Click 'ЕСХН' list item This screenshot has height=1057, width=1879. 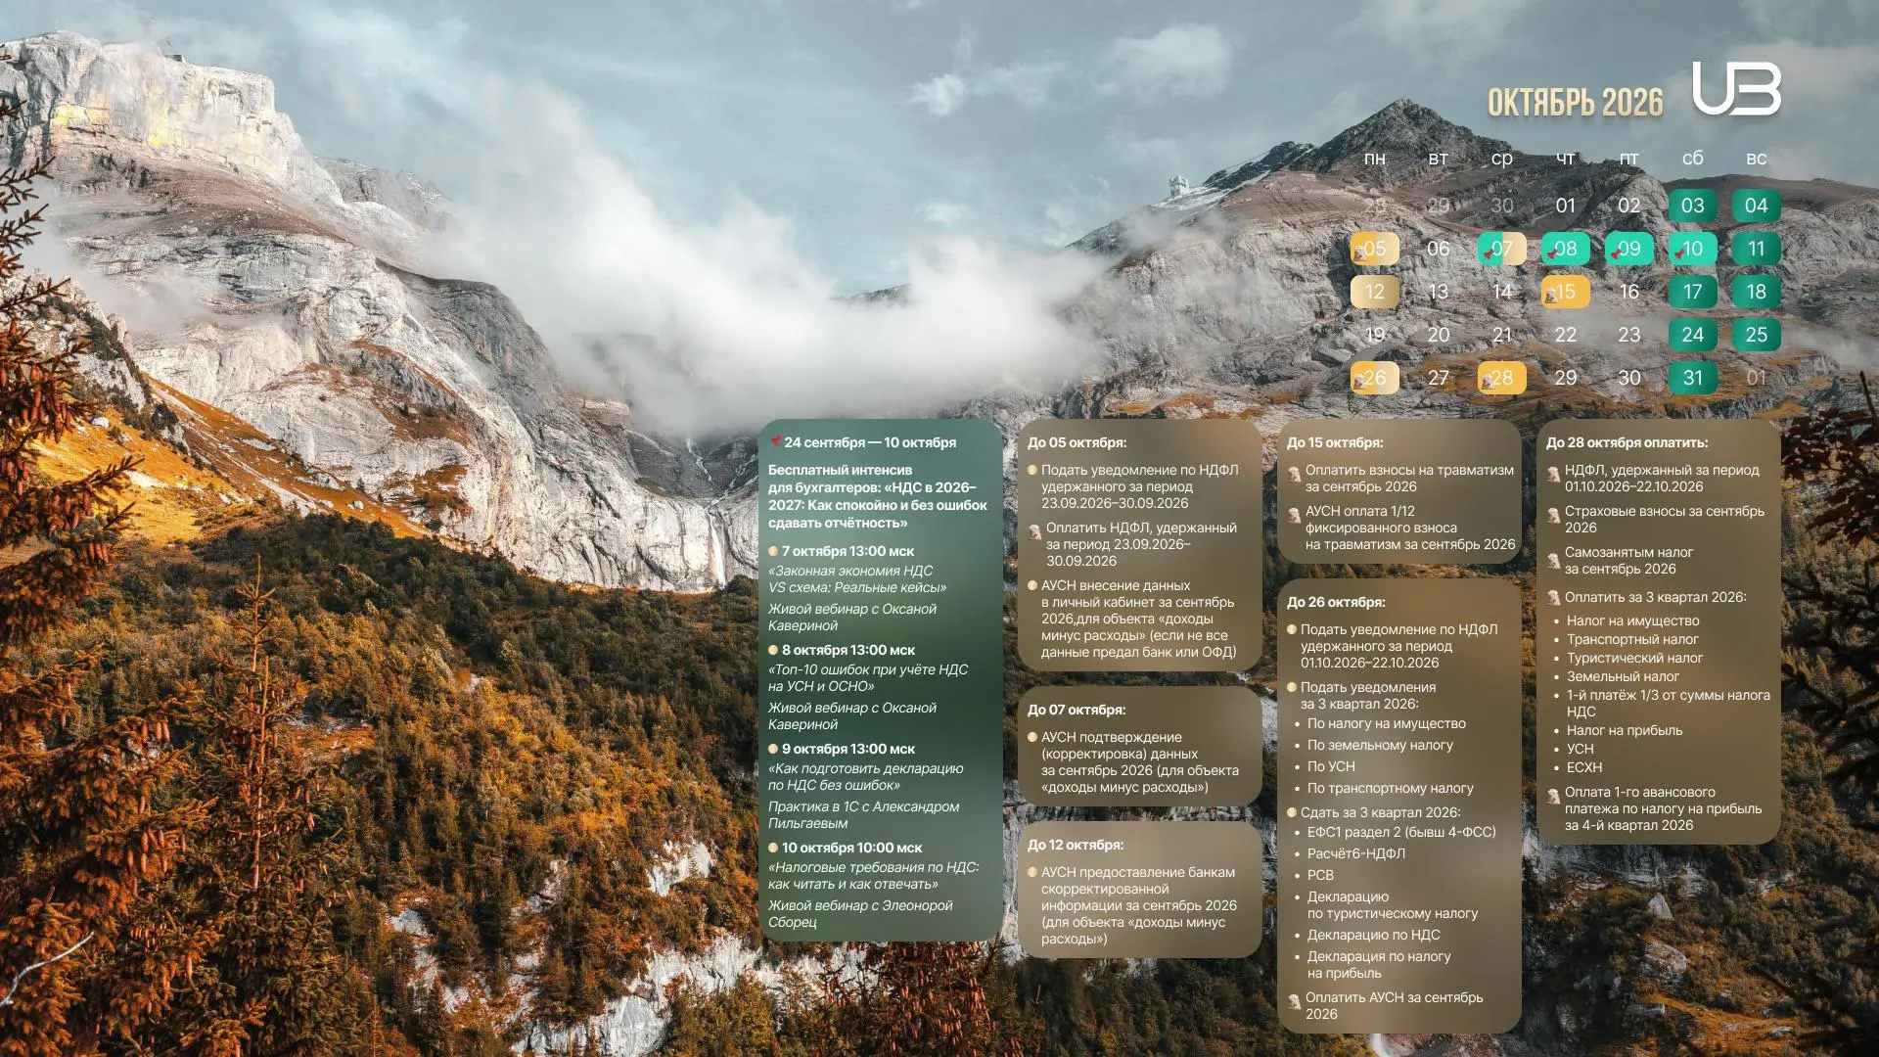click(1584, 767)
